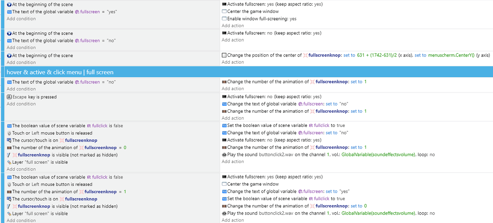493x223 pixels.
Task: Click window icon beside bottom event's 'Center the game window'
Action: click(224, 184)
